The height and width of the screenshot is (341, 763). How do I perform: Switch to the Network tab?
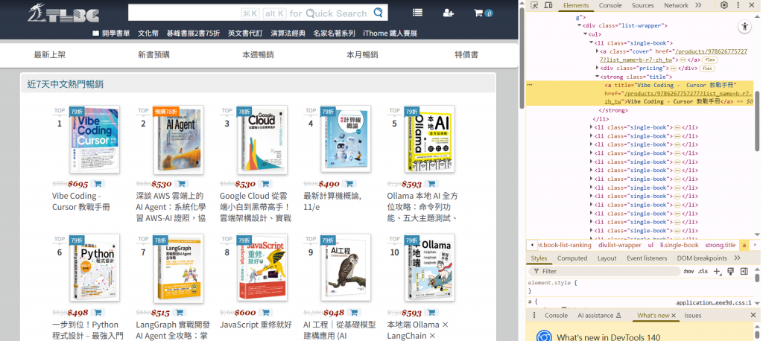click(x=677, y=5)
